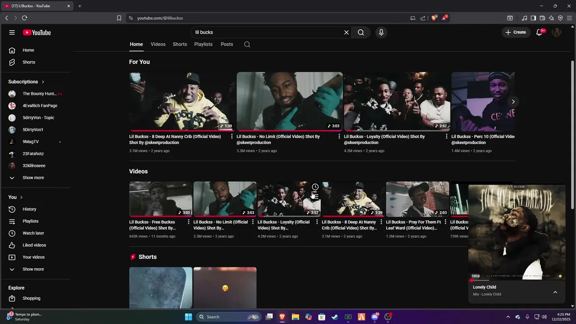Image resolution: width=576 pixels, height=324 pixels.
Task: Play the Free Buckss video thumbnail
Action: (x=161, y=199)
